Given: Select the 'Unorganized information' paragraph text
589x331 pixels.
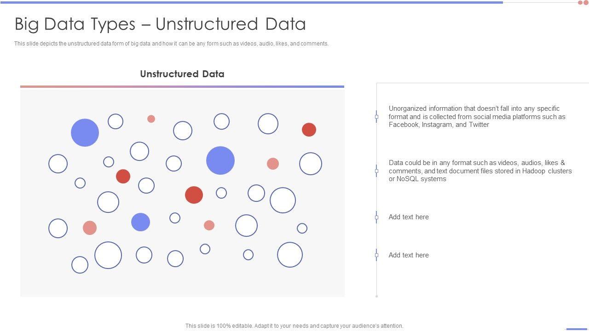Looking at the screenshot, I should click(x=477, y=116).
